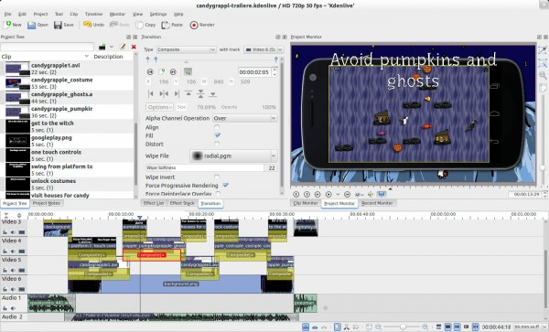The height and width of the screenshot is (332, 549).
Task: Open the Timeline menu
Action: (x=93, y=14)
